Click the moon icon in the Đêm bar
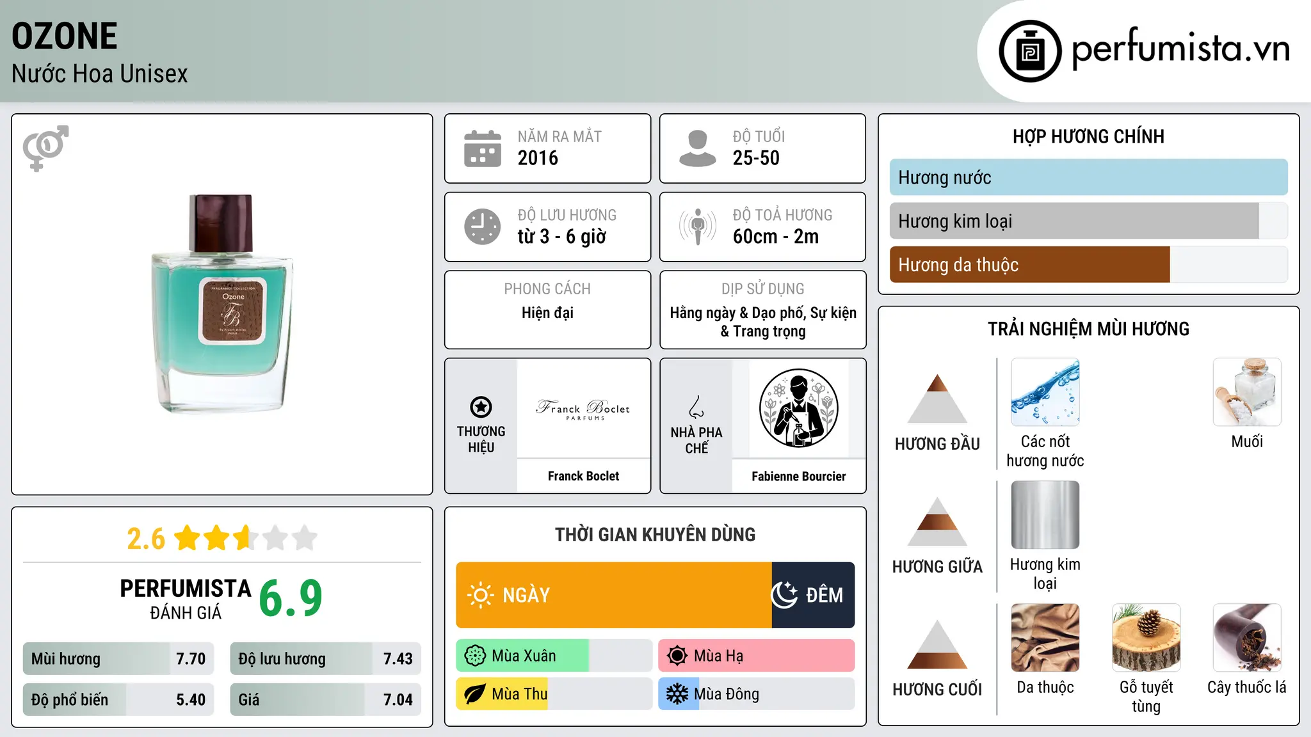This screenshot has width=1311, height=737. click(x=784, y=595)
